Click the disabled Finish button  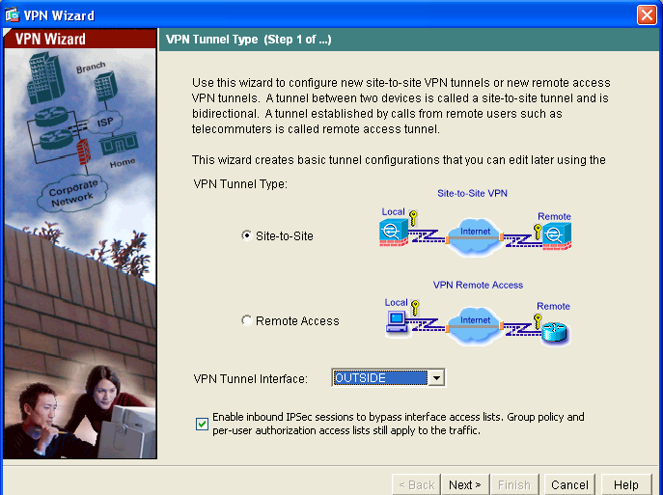tap(514, 484)
